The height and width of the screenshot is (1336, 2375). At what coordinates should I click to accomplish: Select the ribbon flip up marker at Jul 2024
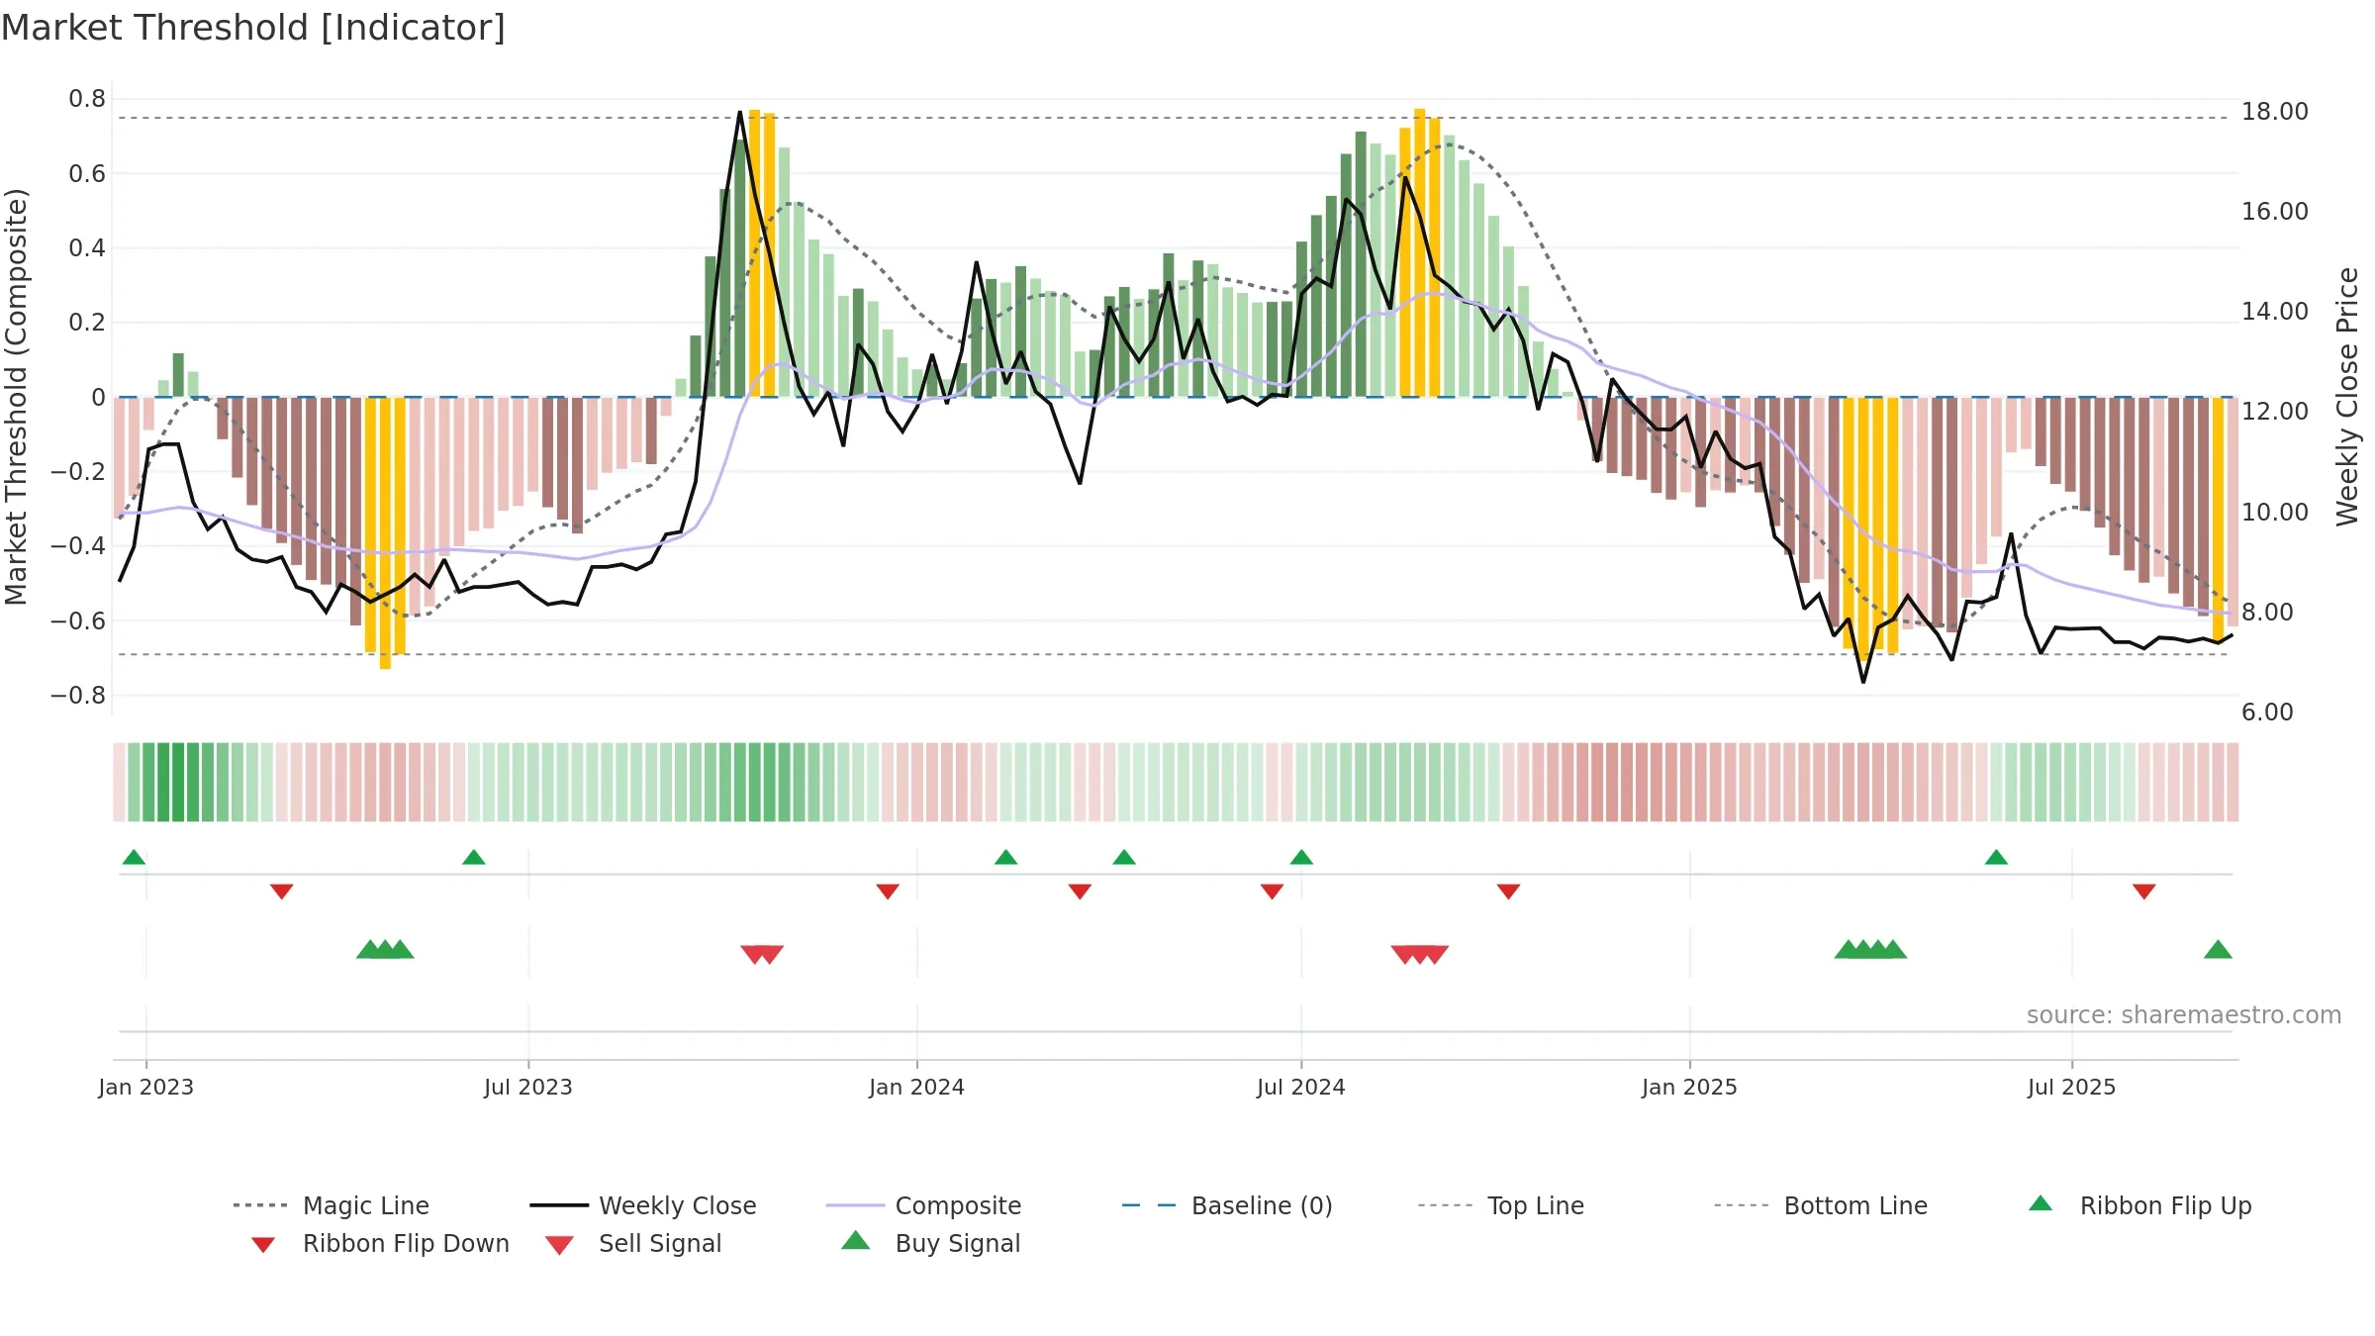pos(1301,857)
